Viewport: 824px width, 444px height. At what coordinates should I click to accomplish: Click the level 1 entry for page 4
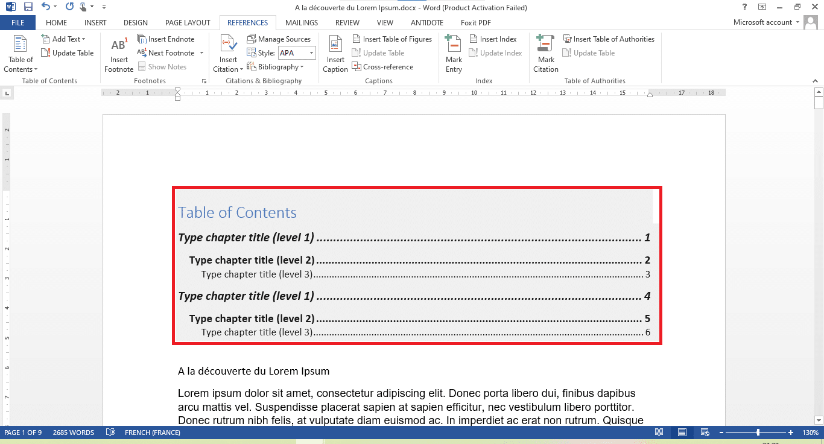pos(414,296)
